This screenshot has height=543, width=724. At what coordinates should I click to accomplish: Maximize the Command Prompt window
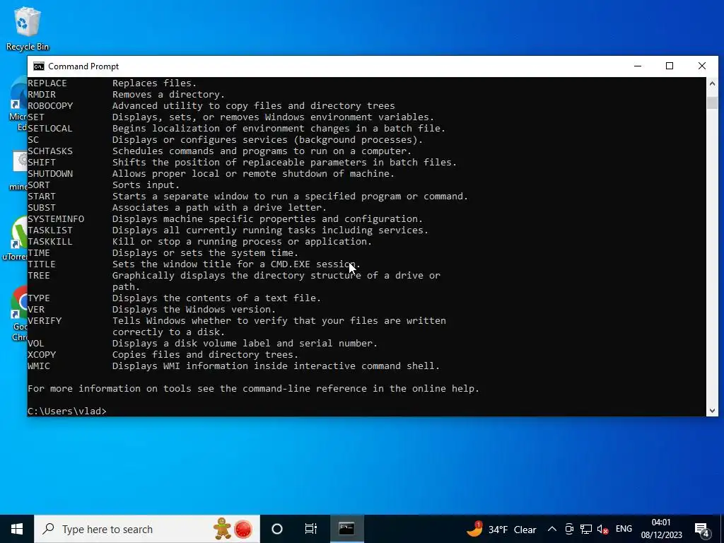pos(670,66)
